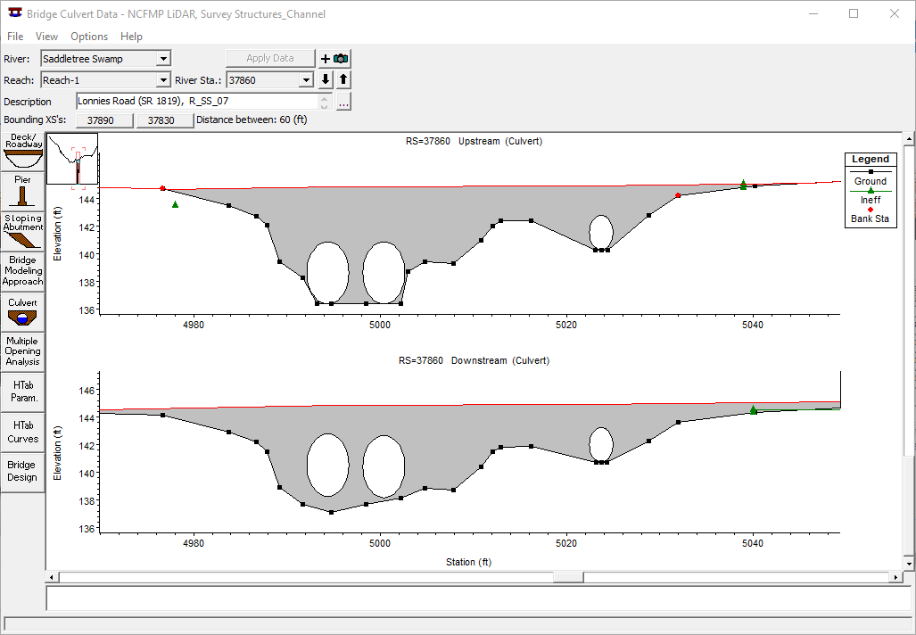Open the Options menu

point(89,37)
